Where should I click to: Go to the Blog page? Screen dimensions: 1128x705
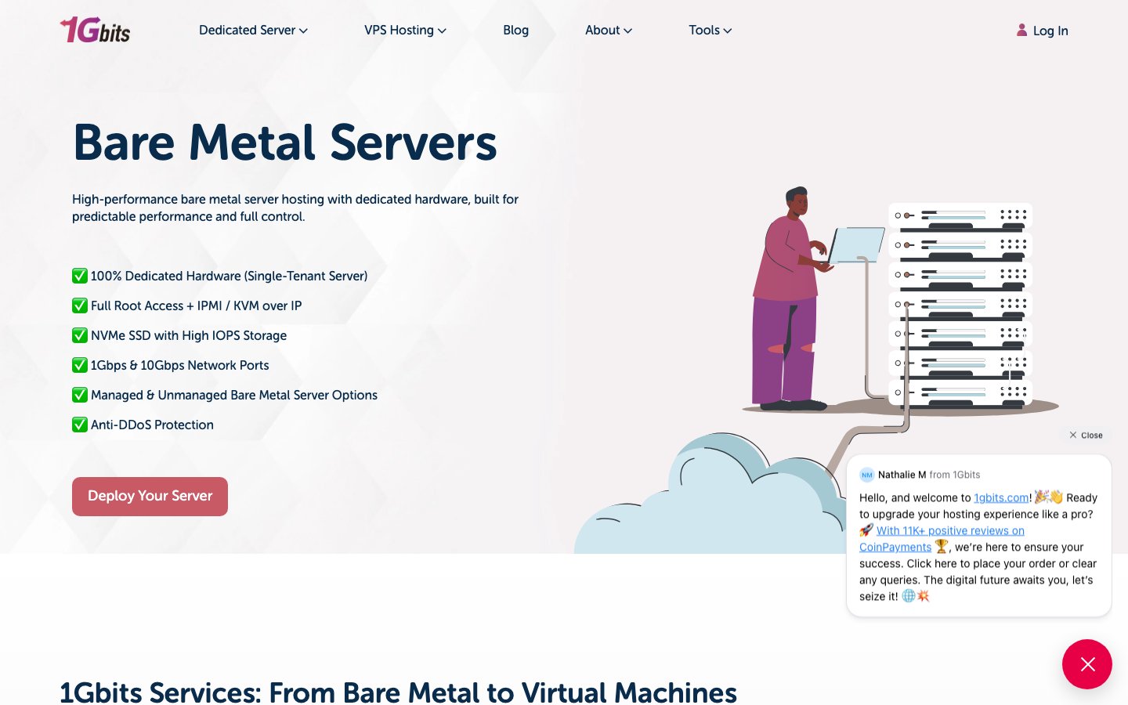coord(515,30)
